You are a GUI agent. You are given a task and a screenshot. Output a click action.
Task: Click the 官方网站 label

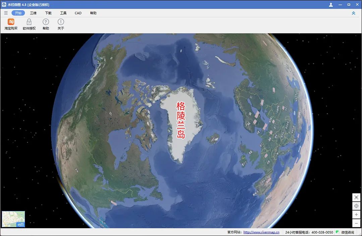pyautogui.click(x=234, y=232)
